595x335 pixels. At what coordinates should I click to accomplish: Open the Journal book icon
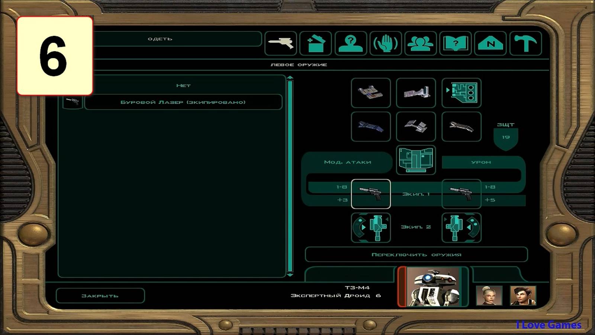pos(456,43)
